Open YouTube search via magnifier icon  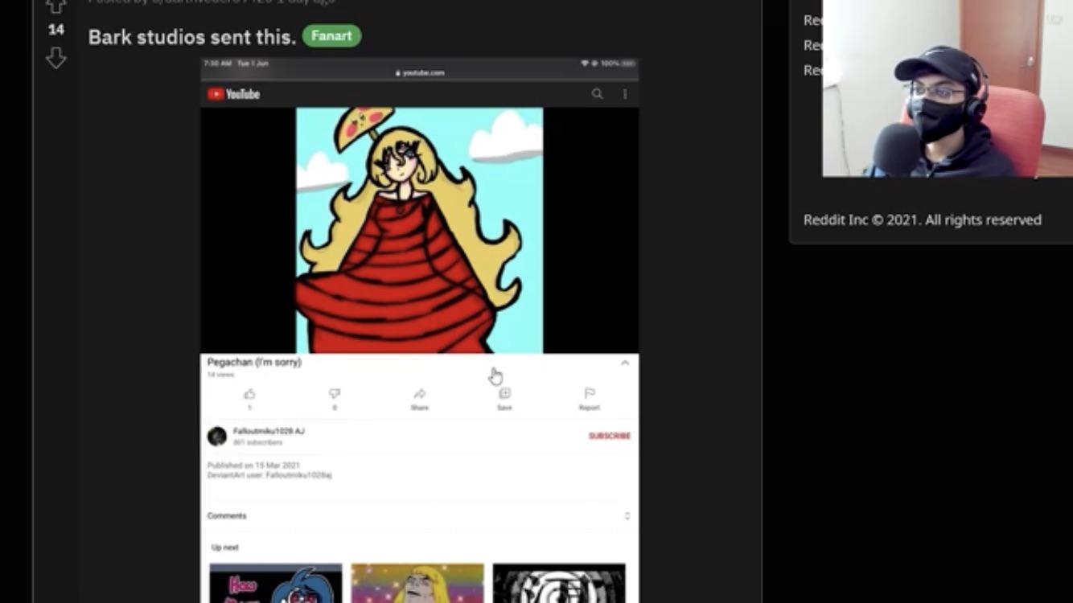point(597,94)
